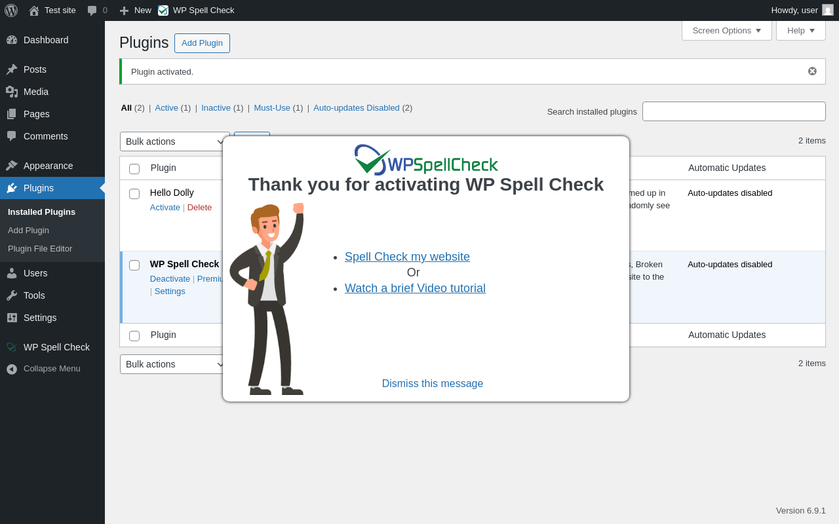Tick the select-all checkbox in table header
The width and height of the screenshot is (839, 524).
(134, 169)
